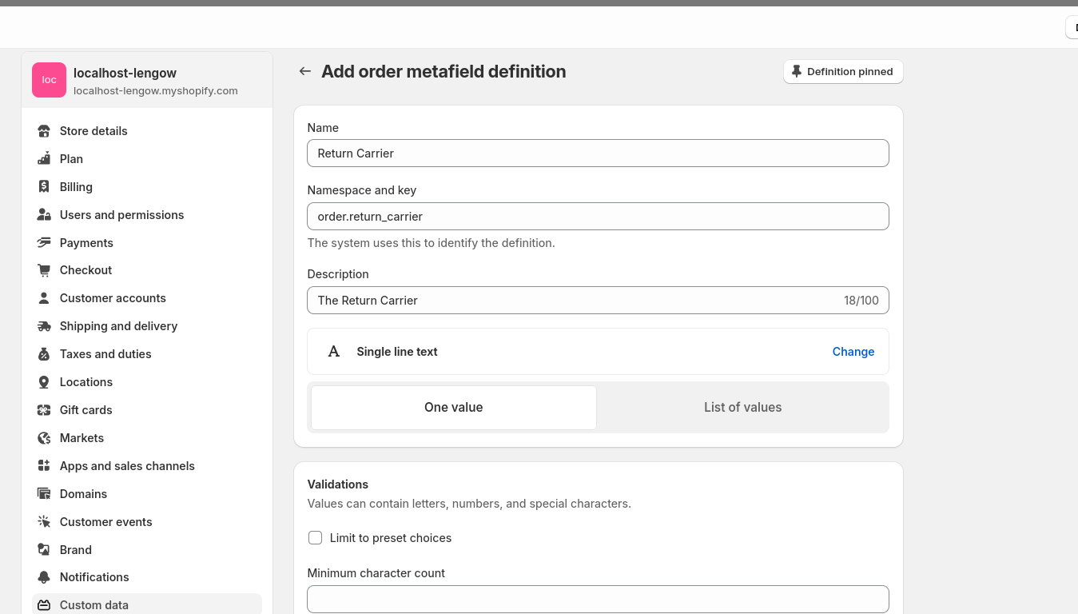Click the Notifications bell icon
1078x614 pixels.
tap(44, 577)
